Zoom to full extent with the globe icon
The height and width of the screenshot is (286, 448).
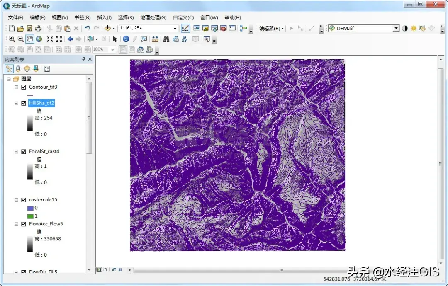[39, 39]
